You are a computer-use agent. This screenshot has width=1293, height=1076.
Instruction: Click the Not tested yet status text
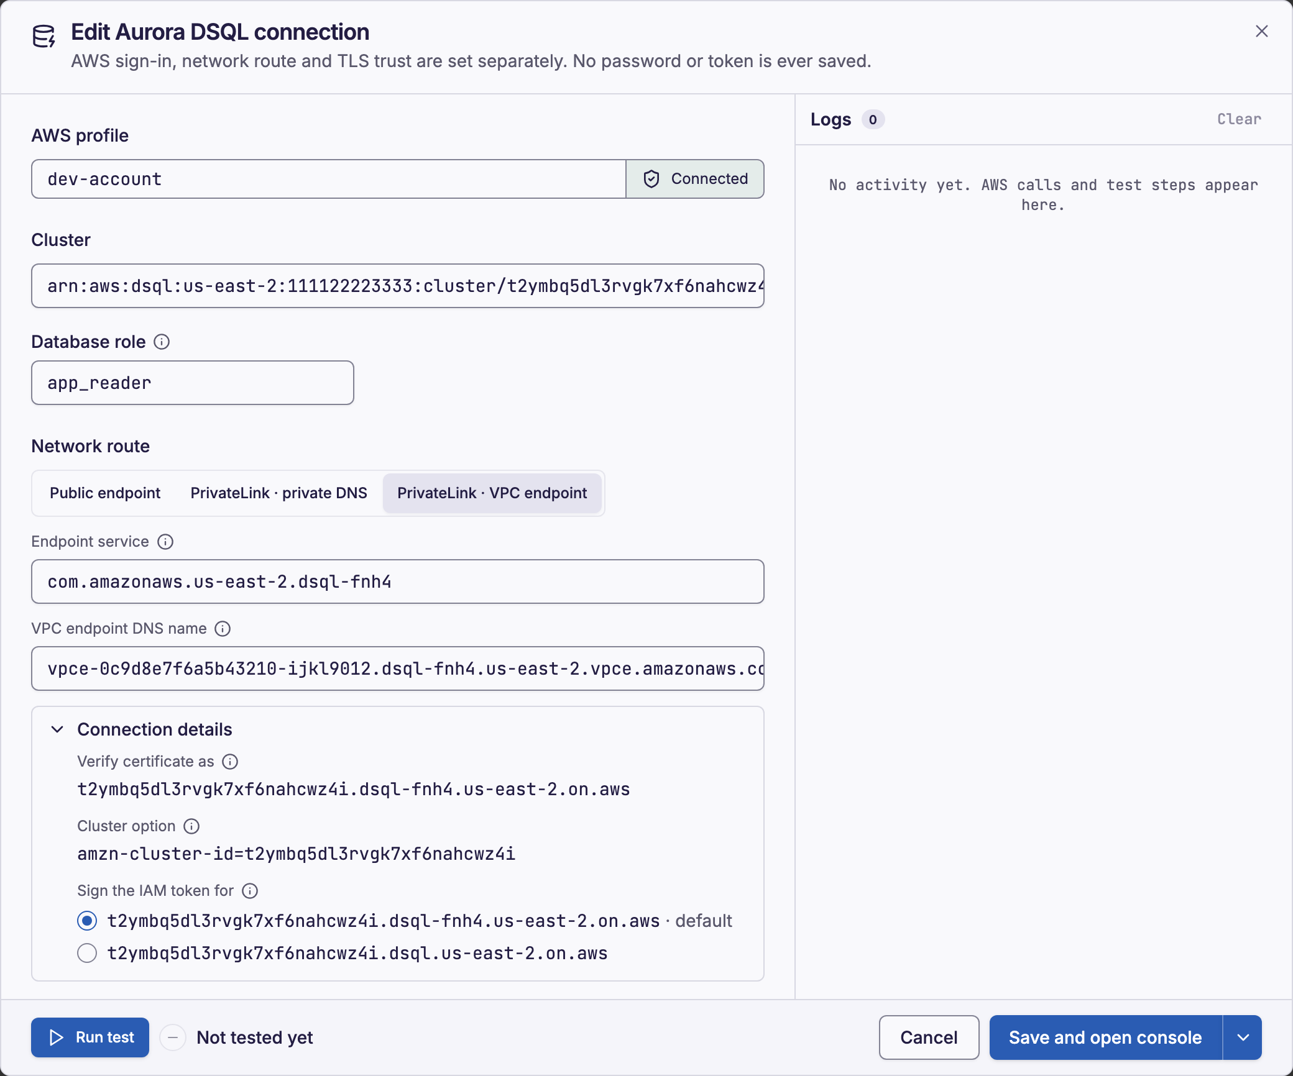[255, 1037]
